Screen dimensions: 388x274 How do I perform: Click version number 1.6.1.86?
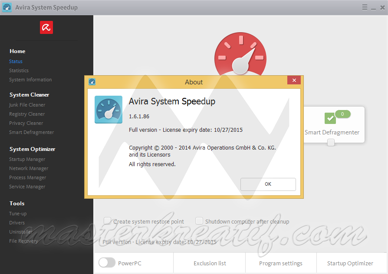tap(139, 117)
